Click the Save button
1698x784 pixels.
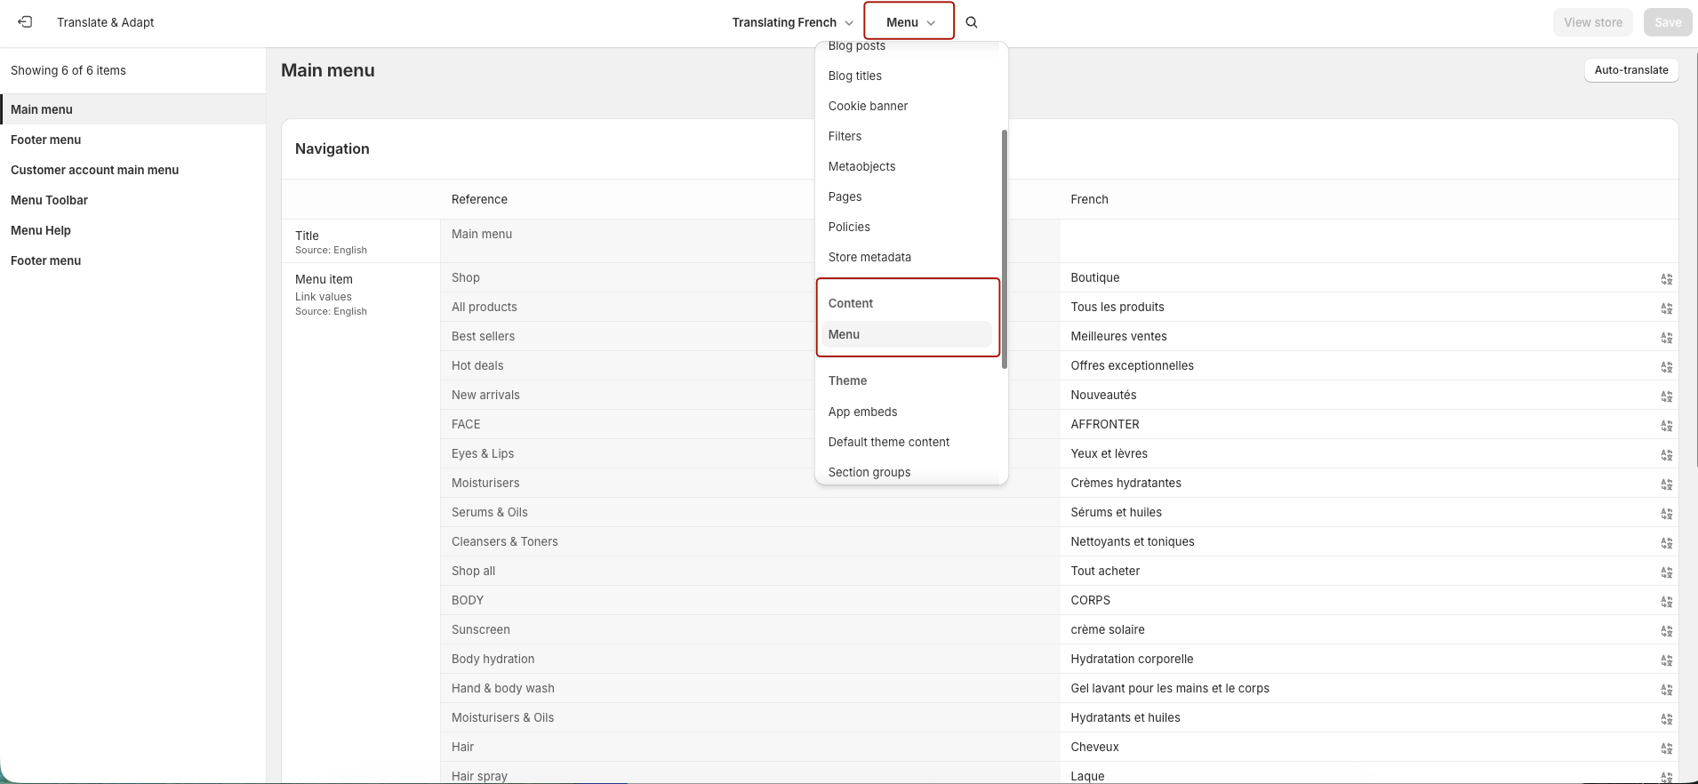click(x=1667, y=22)
